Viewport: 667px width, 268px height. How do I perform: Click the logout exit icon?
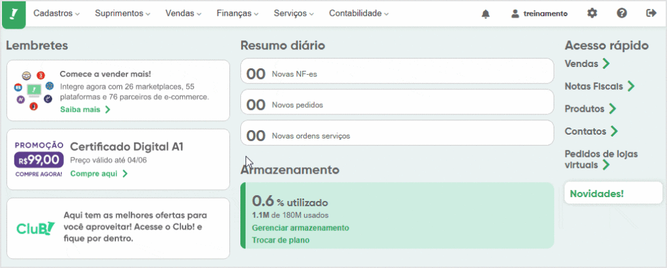pyautogui.click(x=651, y=13)
